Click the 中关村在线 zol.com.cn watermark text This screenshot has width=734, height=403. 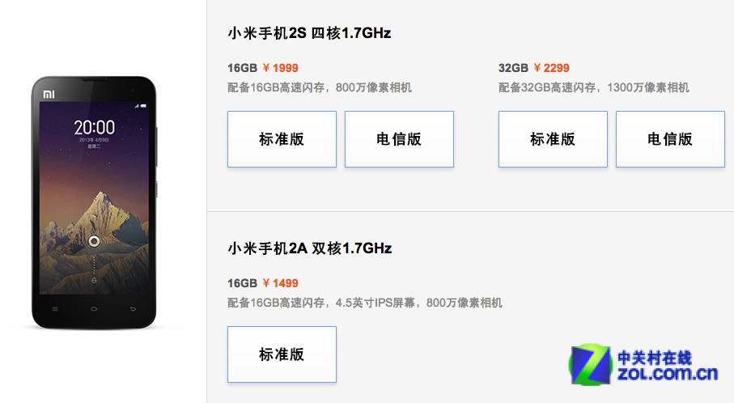668,365
